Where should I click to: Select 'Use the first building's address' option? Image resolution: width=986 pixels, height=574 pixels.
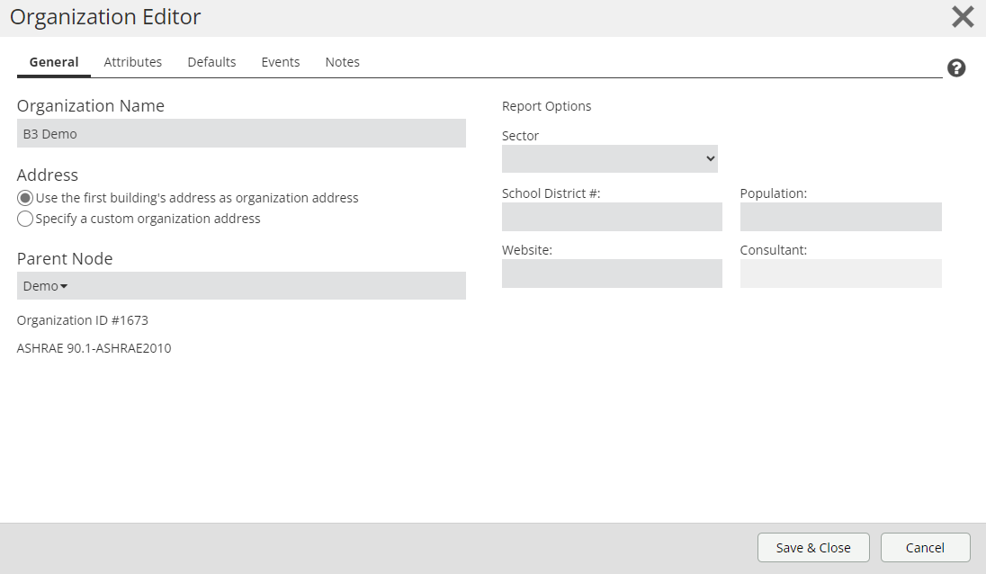click(25, 198)
